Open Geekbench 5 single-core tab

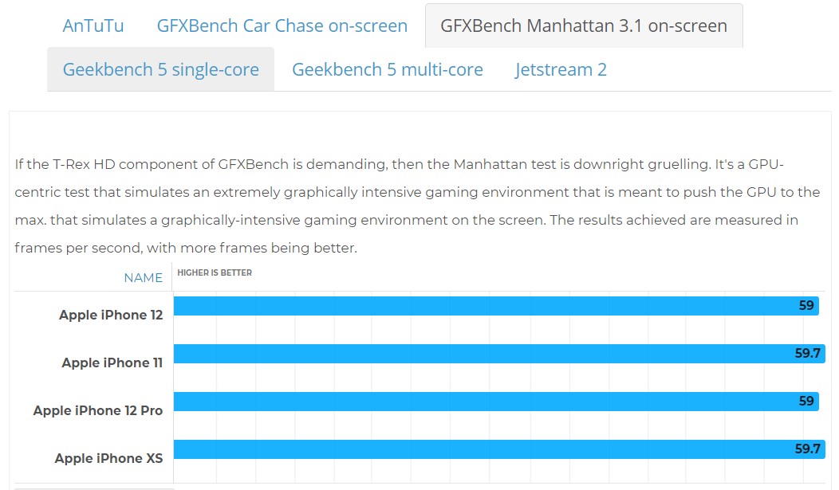tap(160, 69)
